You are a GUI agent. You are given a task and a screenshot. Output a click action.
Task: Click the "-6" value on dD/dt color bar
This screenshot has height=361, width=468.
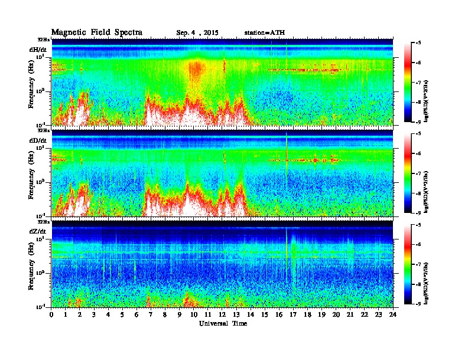click(418, 153)
